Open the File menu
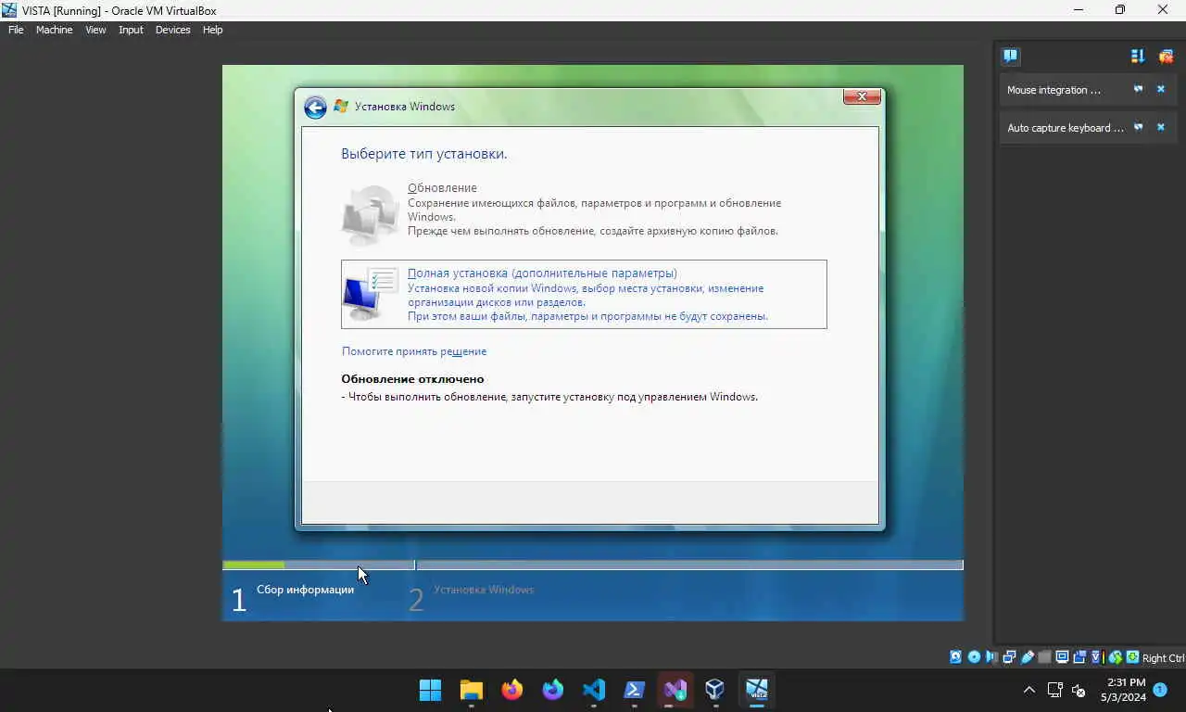Screen dimensions: 1186x712 coord(16,30)
